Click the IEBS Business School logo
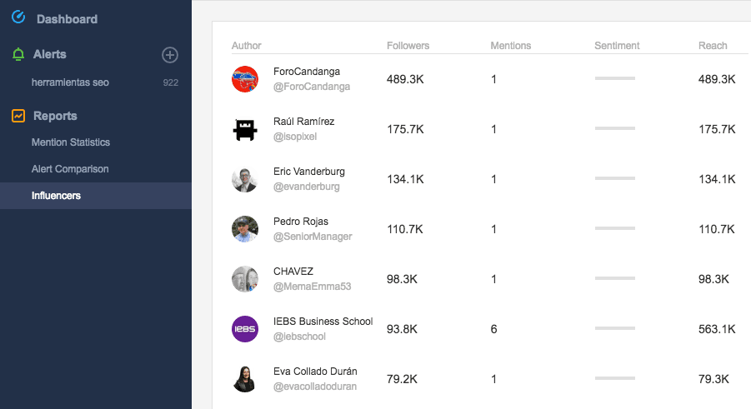Viewport: 751px width, 409px height. (245, 329)
